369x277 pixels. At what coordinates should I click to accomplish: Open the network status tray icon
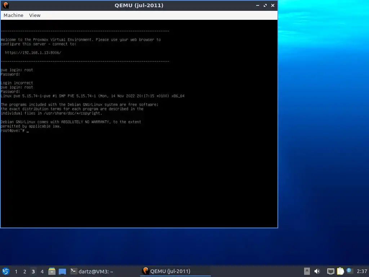331,271
